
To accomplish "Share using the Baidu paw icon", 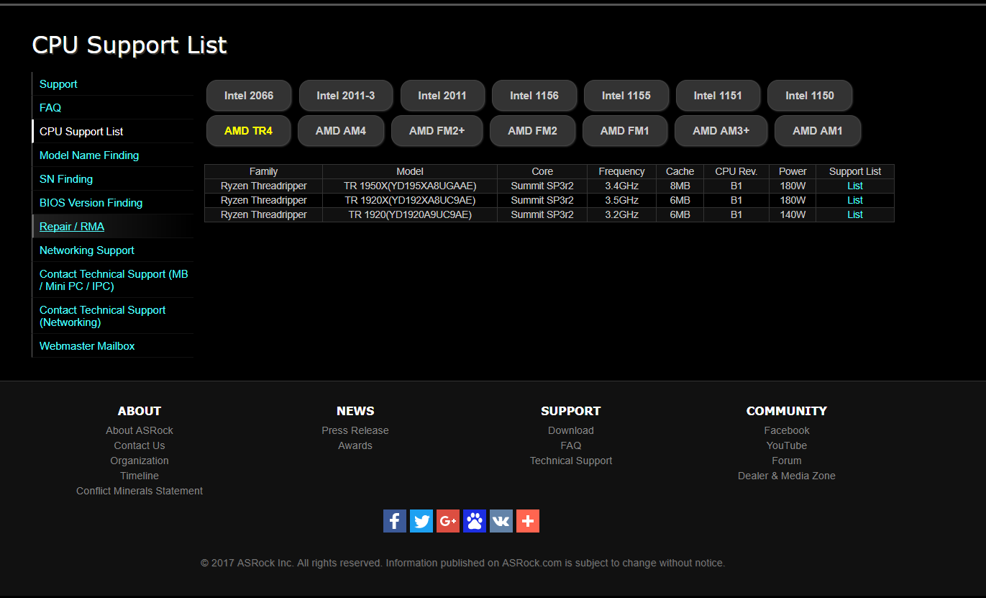I will (475, 521).
